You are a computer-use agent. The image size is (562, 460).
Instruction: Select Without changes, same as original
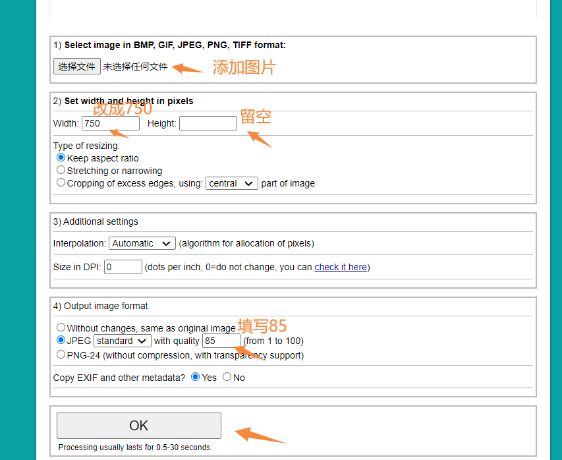[x=61, y=328]
